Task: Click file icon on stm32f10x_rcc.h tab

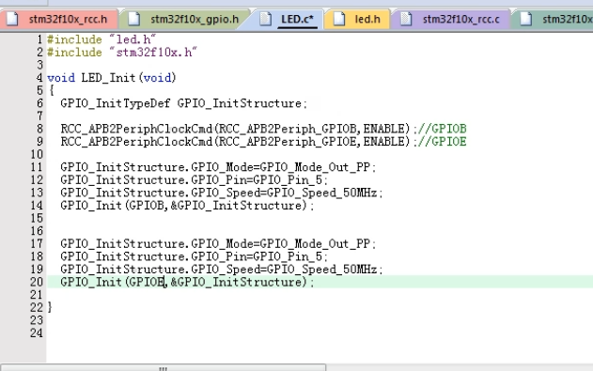Action: pyautogui.click(x=12, y=19)
